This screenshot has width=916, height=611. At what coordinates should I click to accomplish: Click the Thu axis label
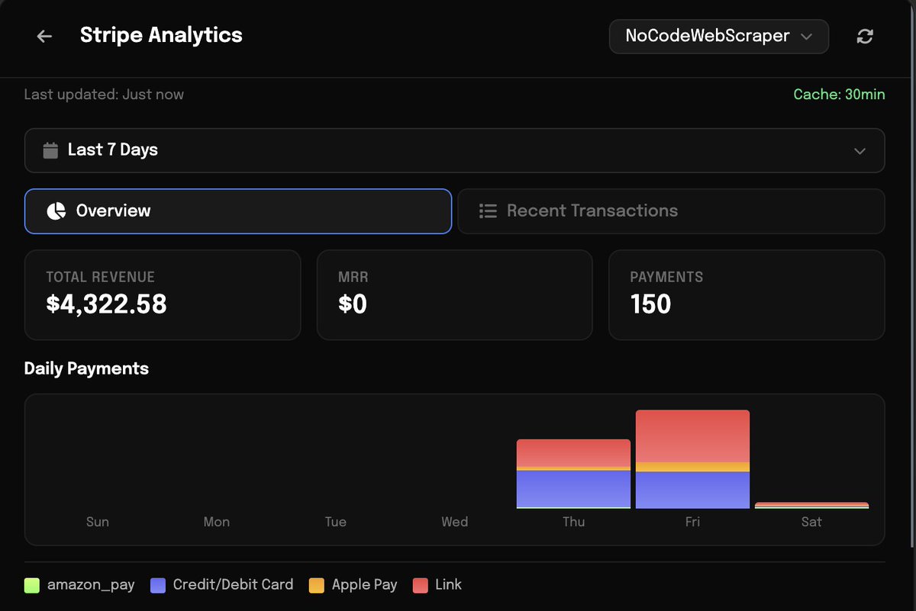pyautogui.click(x=574, y=522)
